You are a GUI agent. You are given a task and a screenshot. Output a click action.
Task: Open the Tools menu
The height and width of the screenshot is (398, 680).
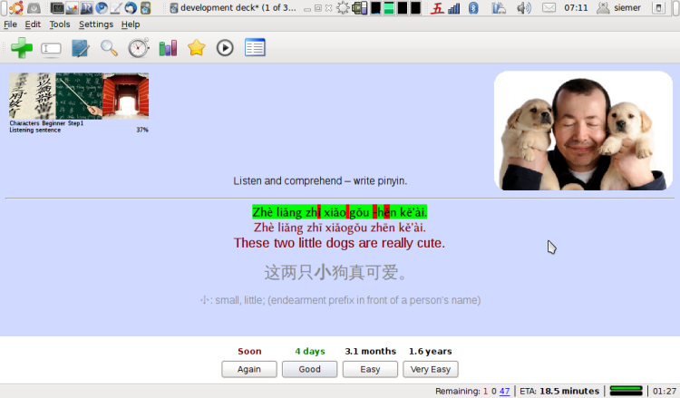[60, 24]
